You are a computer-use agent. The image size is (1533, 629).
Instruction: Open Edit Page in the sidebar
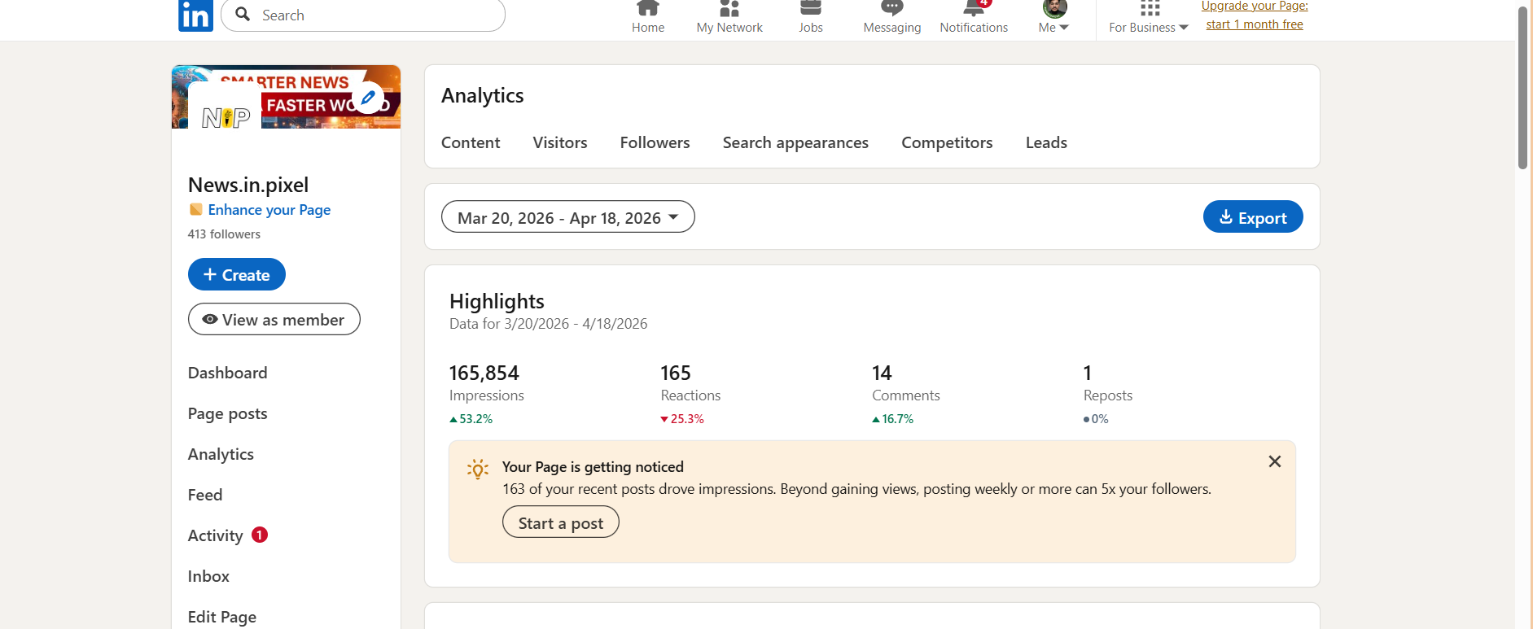(x=222, y=617)
